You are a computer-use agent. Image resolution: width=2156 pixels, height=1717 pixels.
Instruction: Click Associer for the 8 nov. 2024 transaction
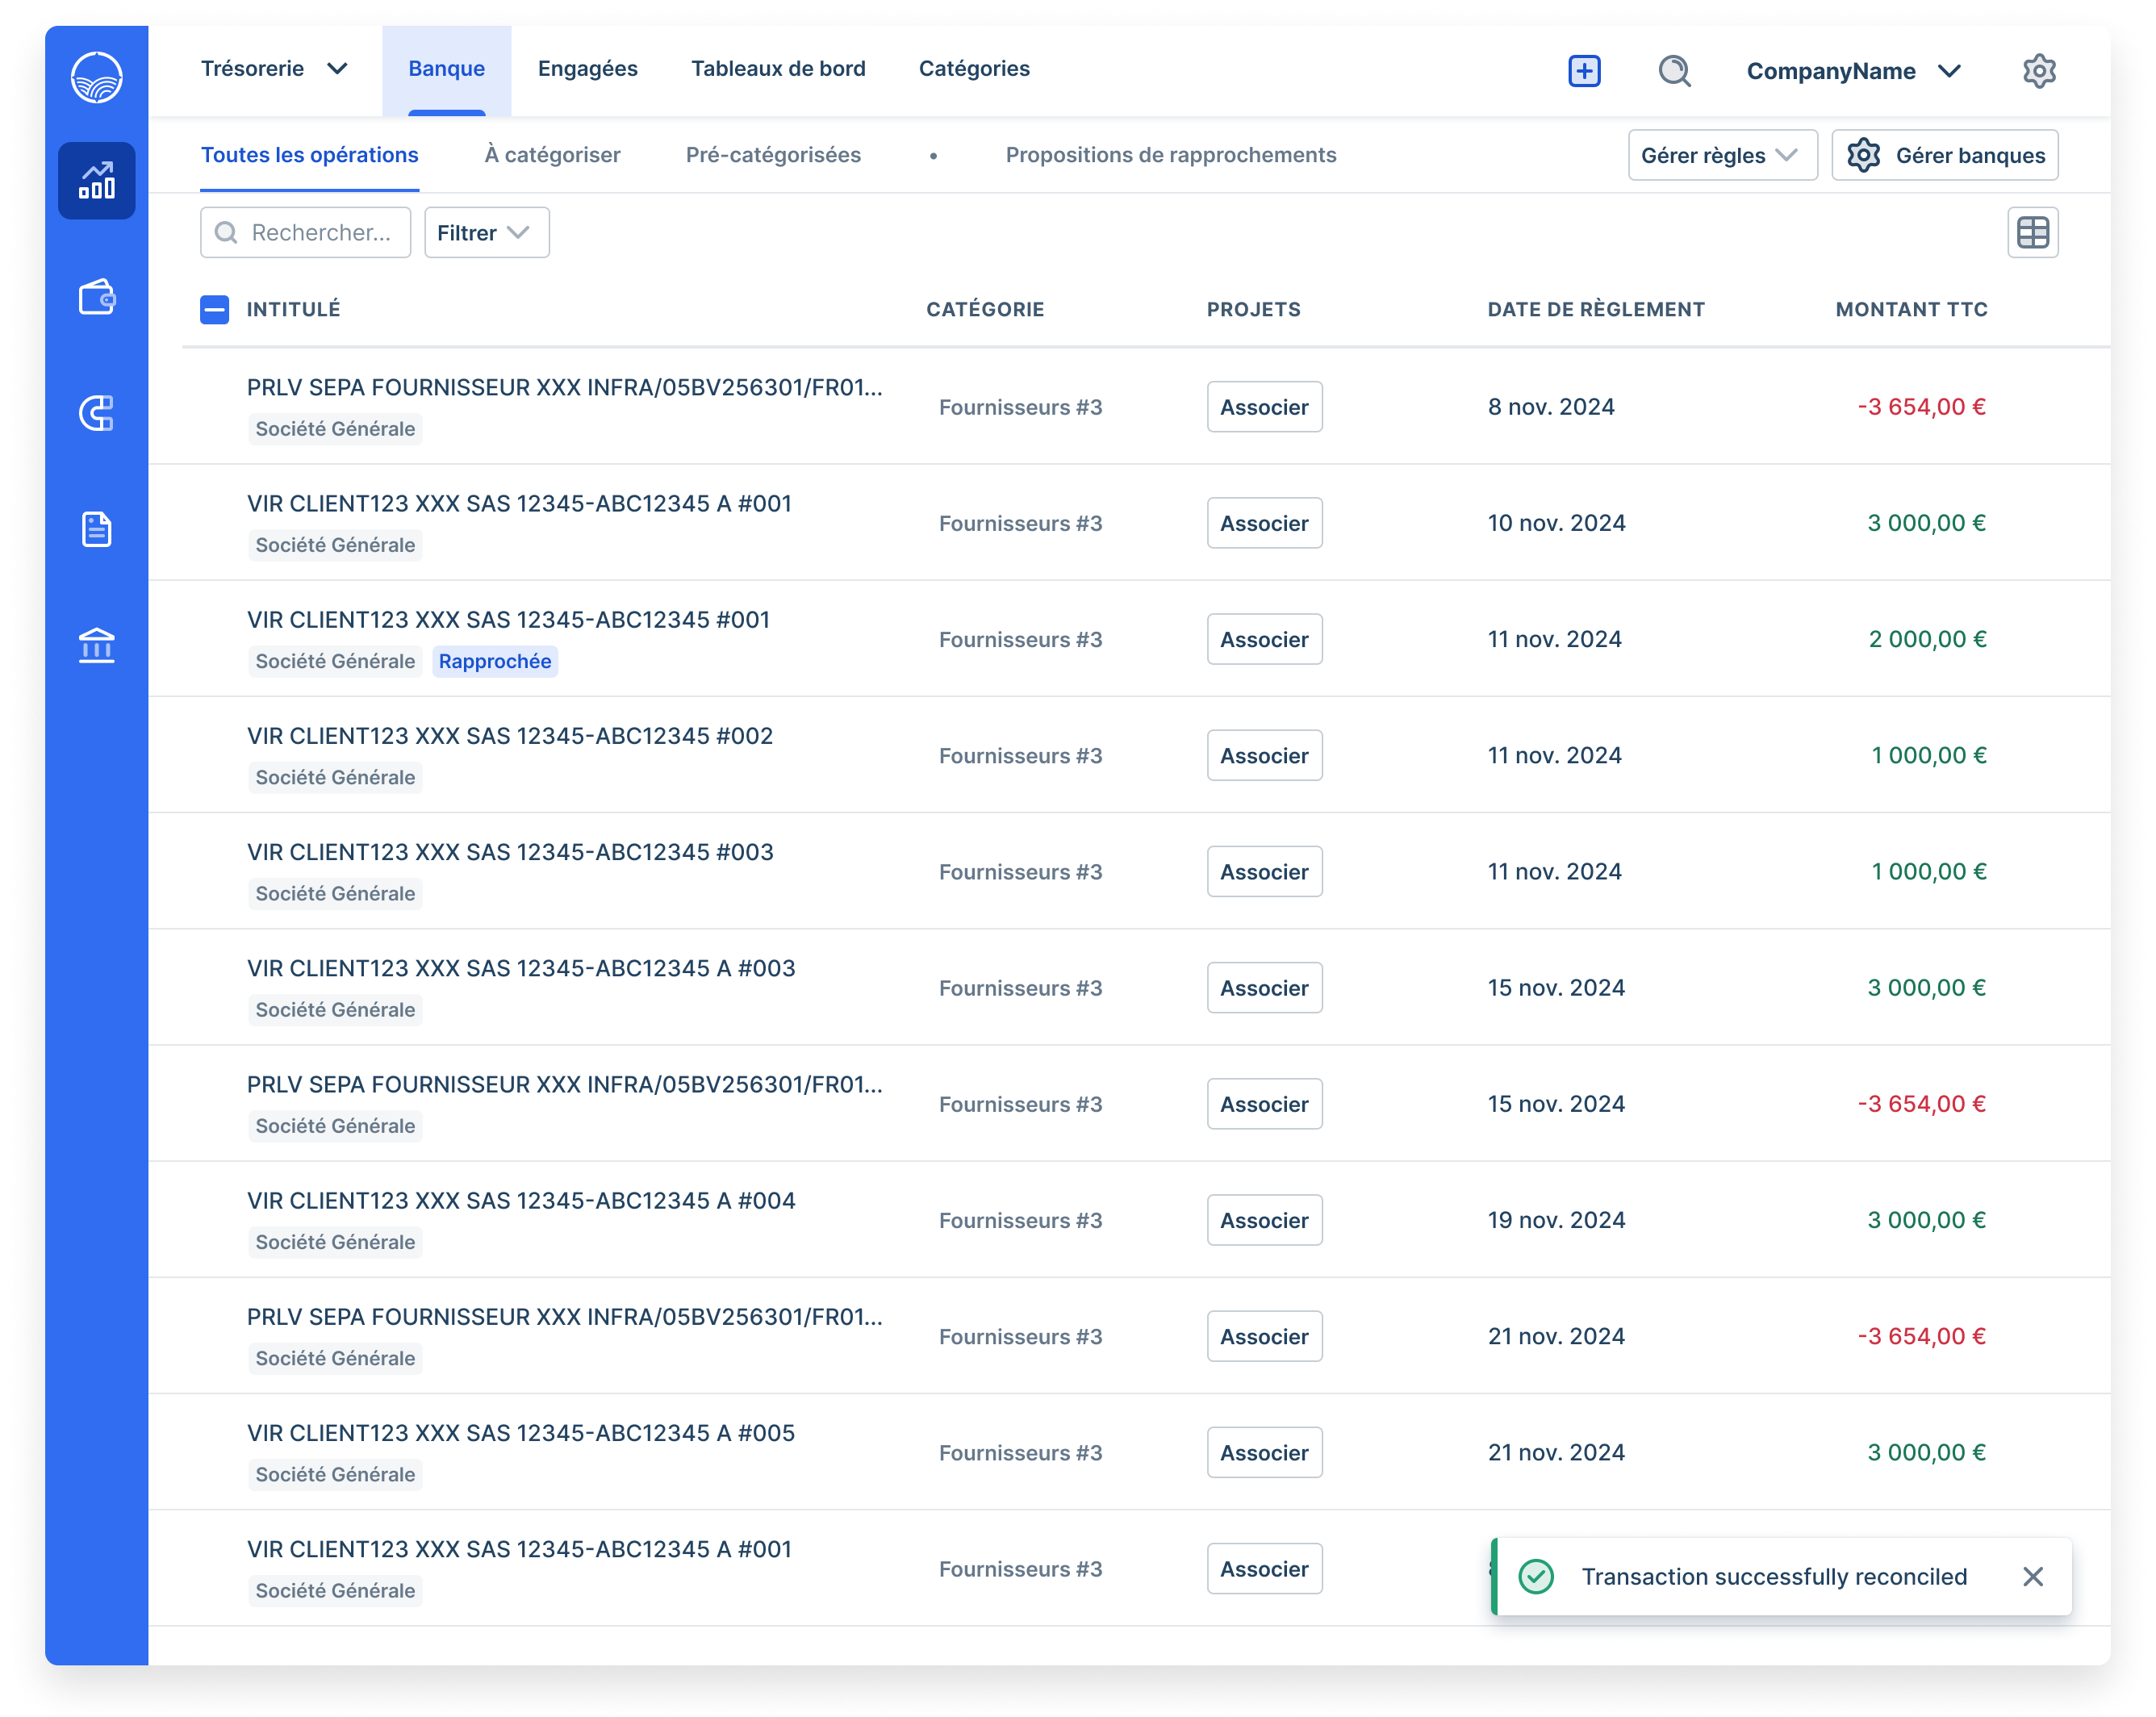pos(1264,407)
